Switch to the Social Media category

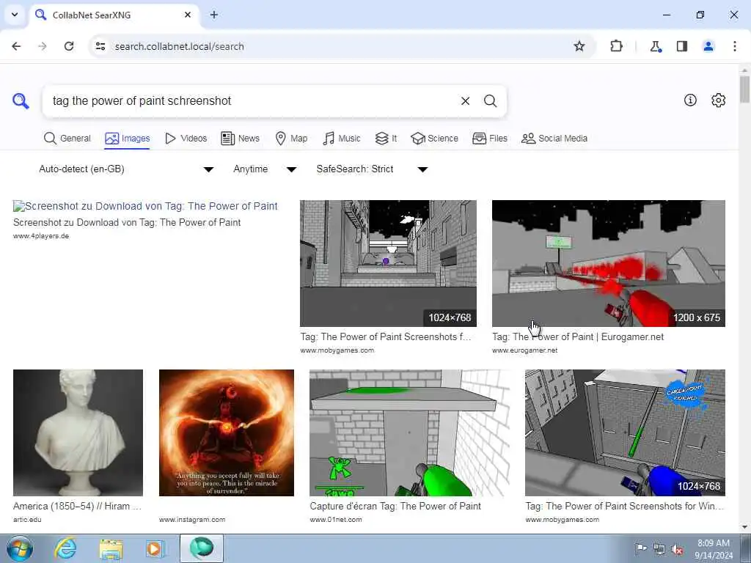coord(554,139)
